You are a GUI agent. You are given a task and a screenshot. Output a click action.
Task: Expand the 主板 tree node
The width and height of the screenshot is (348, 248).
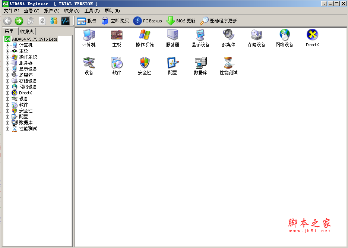(7, 51)
